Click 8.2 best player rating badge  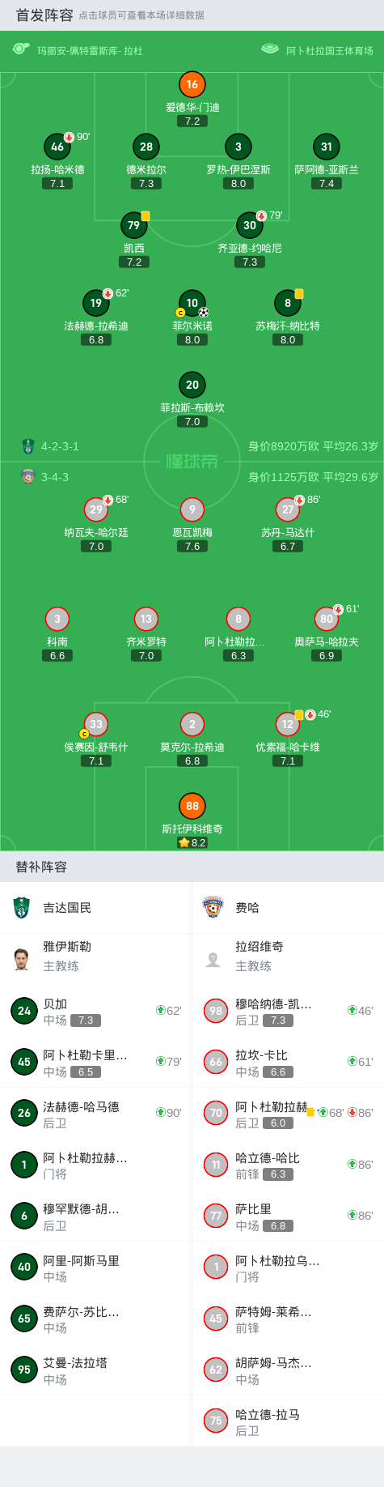[192, 842]
